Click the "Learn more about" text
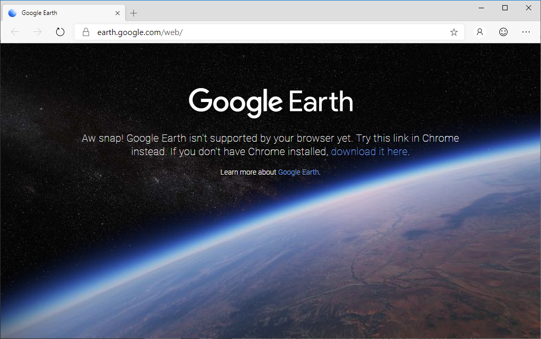The height and width of the screenshot is (339, 541). [x=248, y=172]
